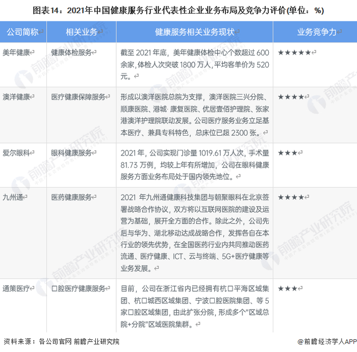This screenshot has height=352, width=357.
Task: Click the description starting '形成以澳洋医院总院为支撑'
Action: pyautogui.click(x=195, y=115)
